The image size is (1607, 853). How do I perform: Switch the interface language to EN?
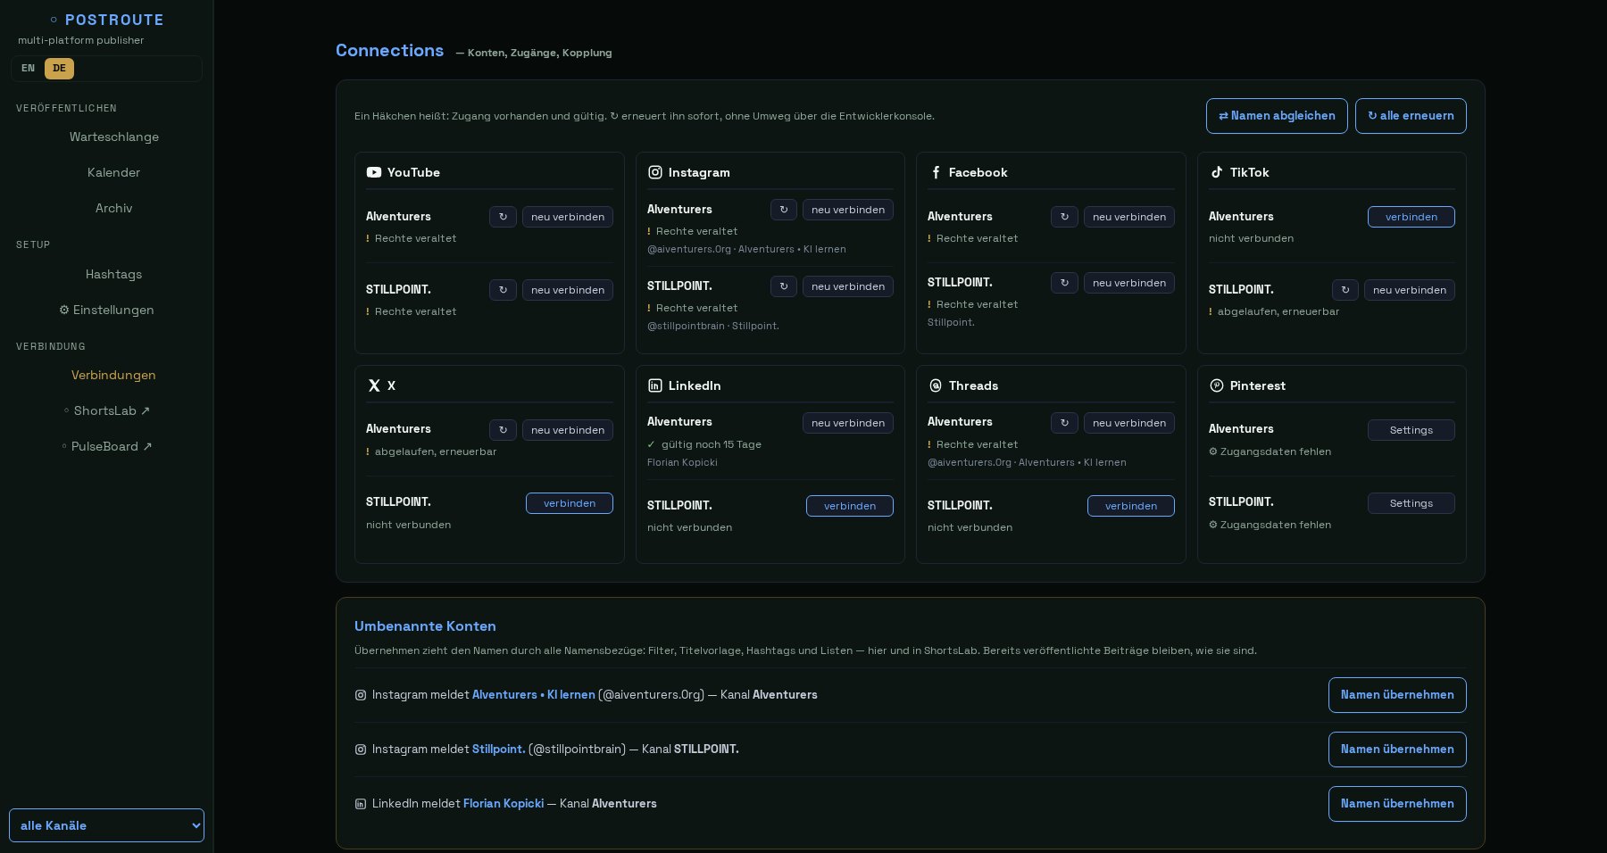(29, 69)
